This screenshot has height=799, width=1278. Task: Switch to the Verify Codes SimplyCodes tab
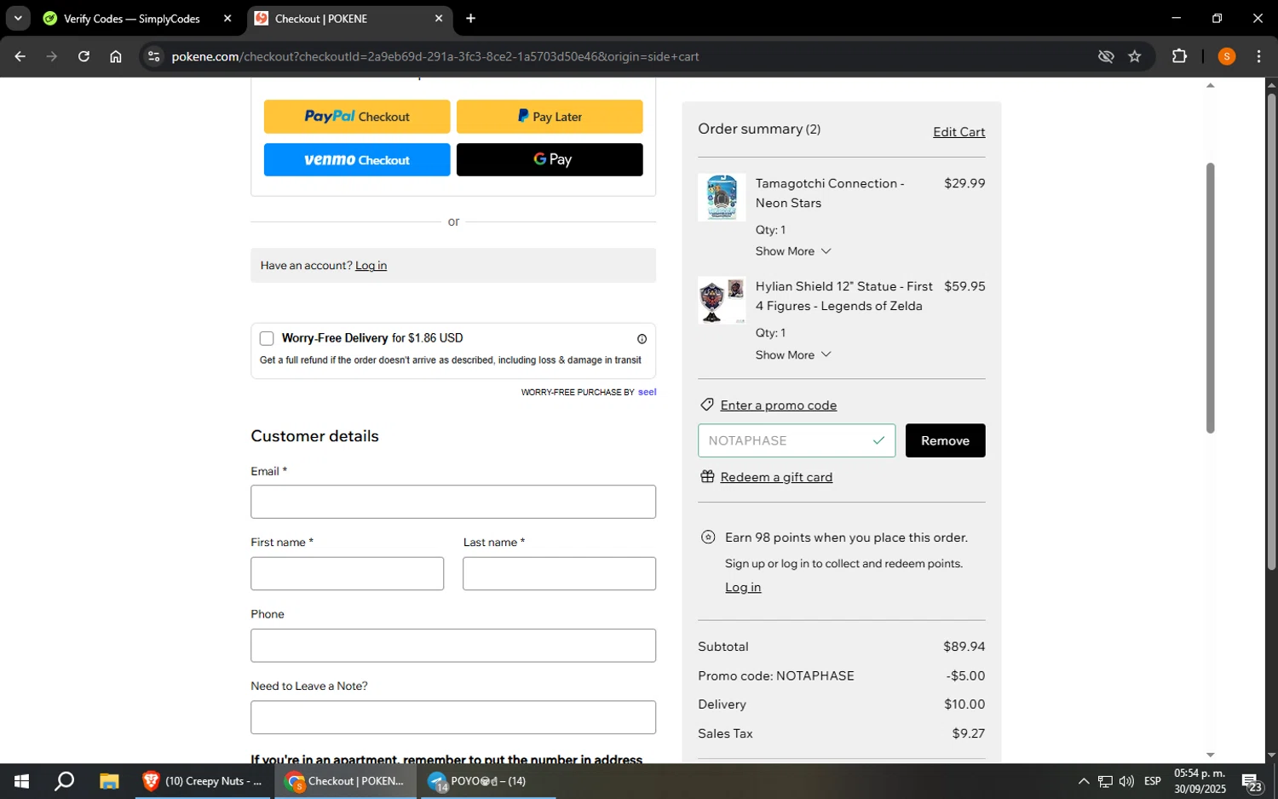(132, 18)
